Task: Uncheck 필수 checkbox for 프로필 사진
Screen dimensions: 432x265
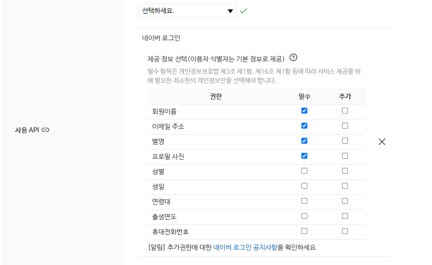Action: click(x=304, y=156)
